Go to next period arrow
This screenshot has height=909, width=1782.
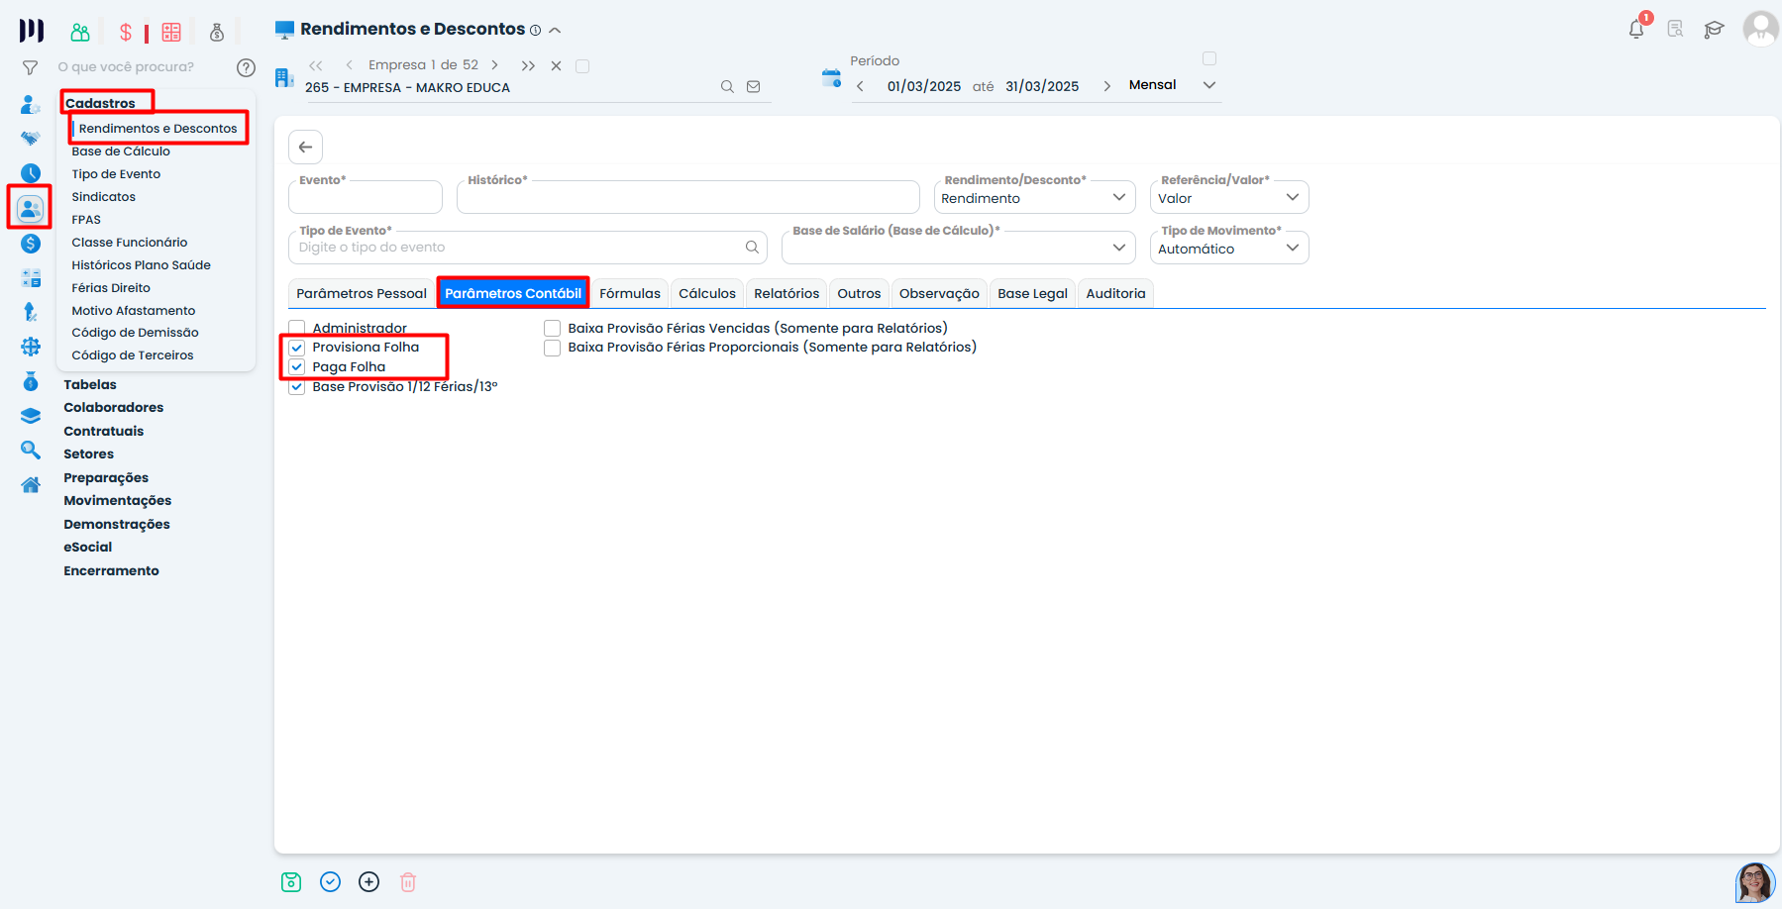(x=1106, y=86)
